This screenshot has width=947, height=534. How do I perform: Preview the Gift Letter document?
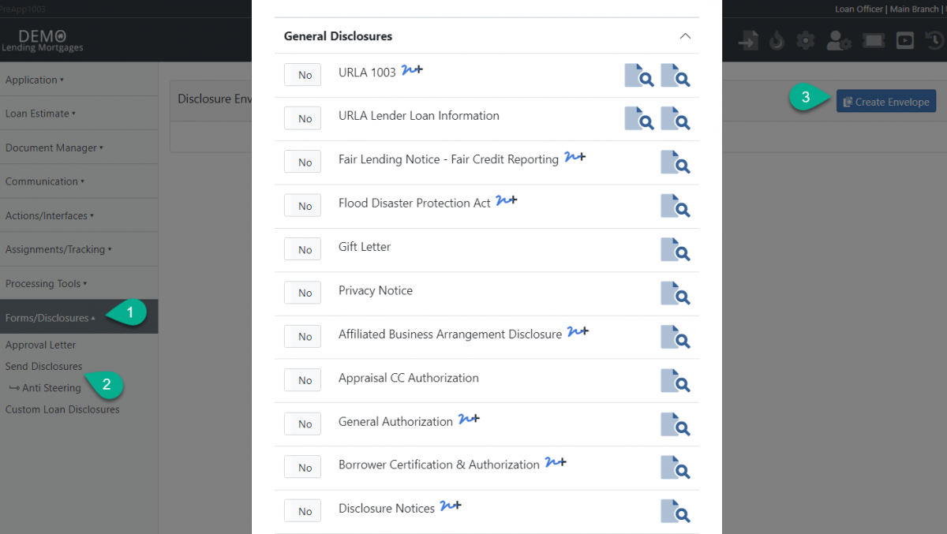point(675,249)
